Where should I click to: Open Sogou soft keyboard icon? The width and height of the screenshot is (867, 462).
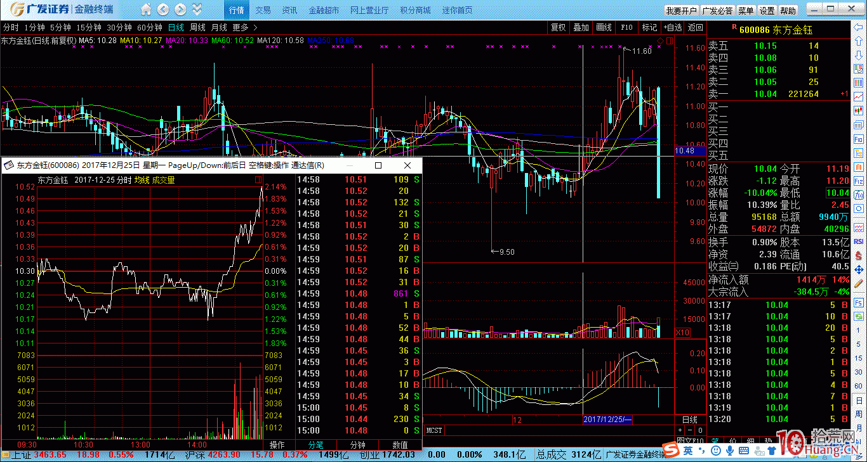coord(744,451)
